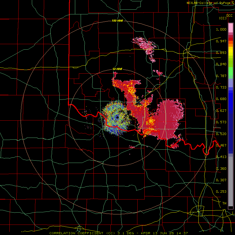235x235 pixels.
Task: Pick the 0.787 scale label
Action: click(x=221, y=76)
